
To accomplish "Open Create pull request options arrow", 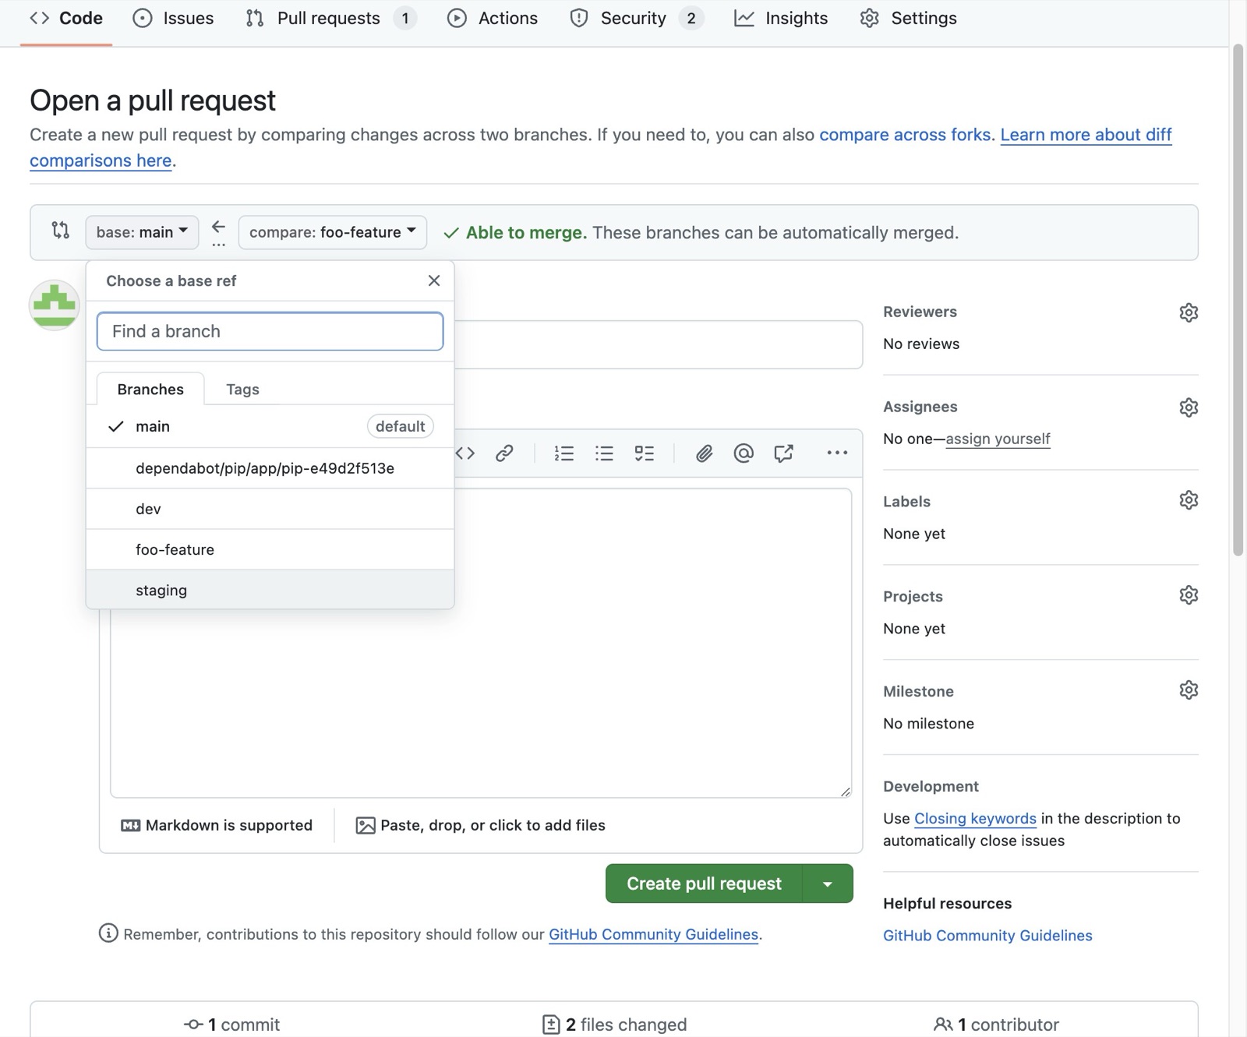I will coord(828,884).
